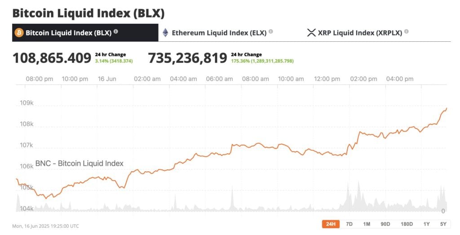Choose the 180D time range
Image resolution: width=460 pixels, height=235 pixels.
coord(406,224)
